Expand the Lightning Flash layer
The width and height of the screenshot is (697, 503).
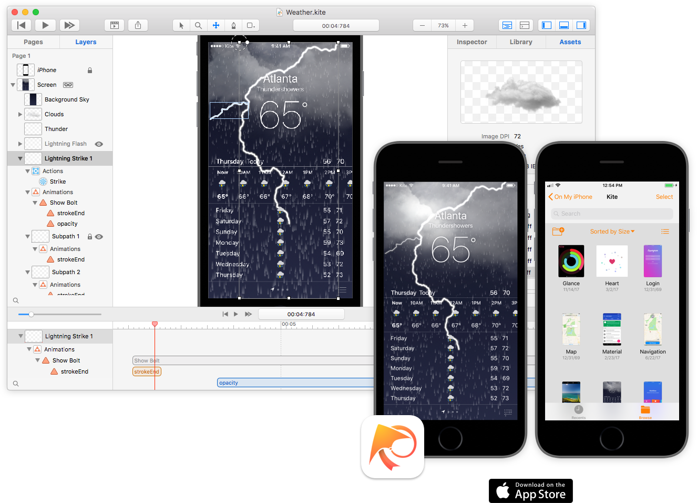tap(20, 144)
